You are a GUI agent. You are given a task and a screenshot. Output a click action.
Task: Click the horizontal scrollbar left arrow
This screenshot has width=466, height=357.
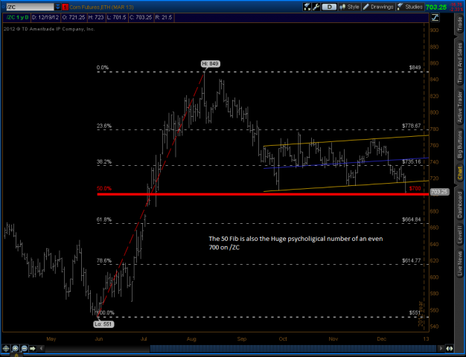coord(41,348)
